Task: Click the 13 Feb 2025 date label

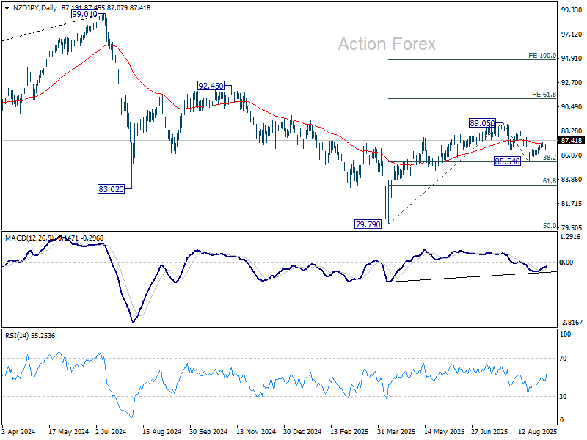Action: point(349,431)
